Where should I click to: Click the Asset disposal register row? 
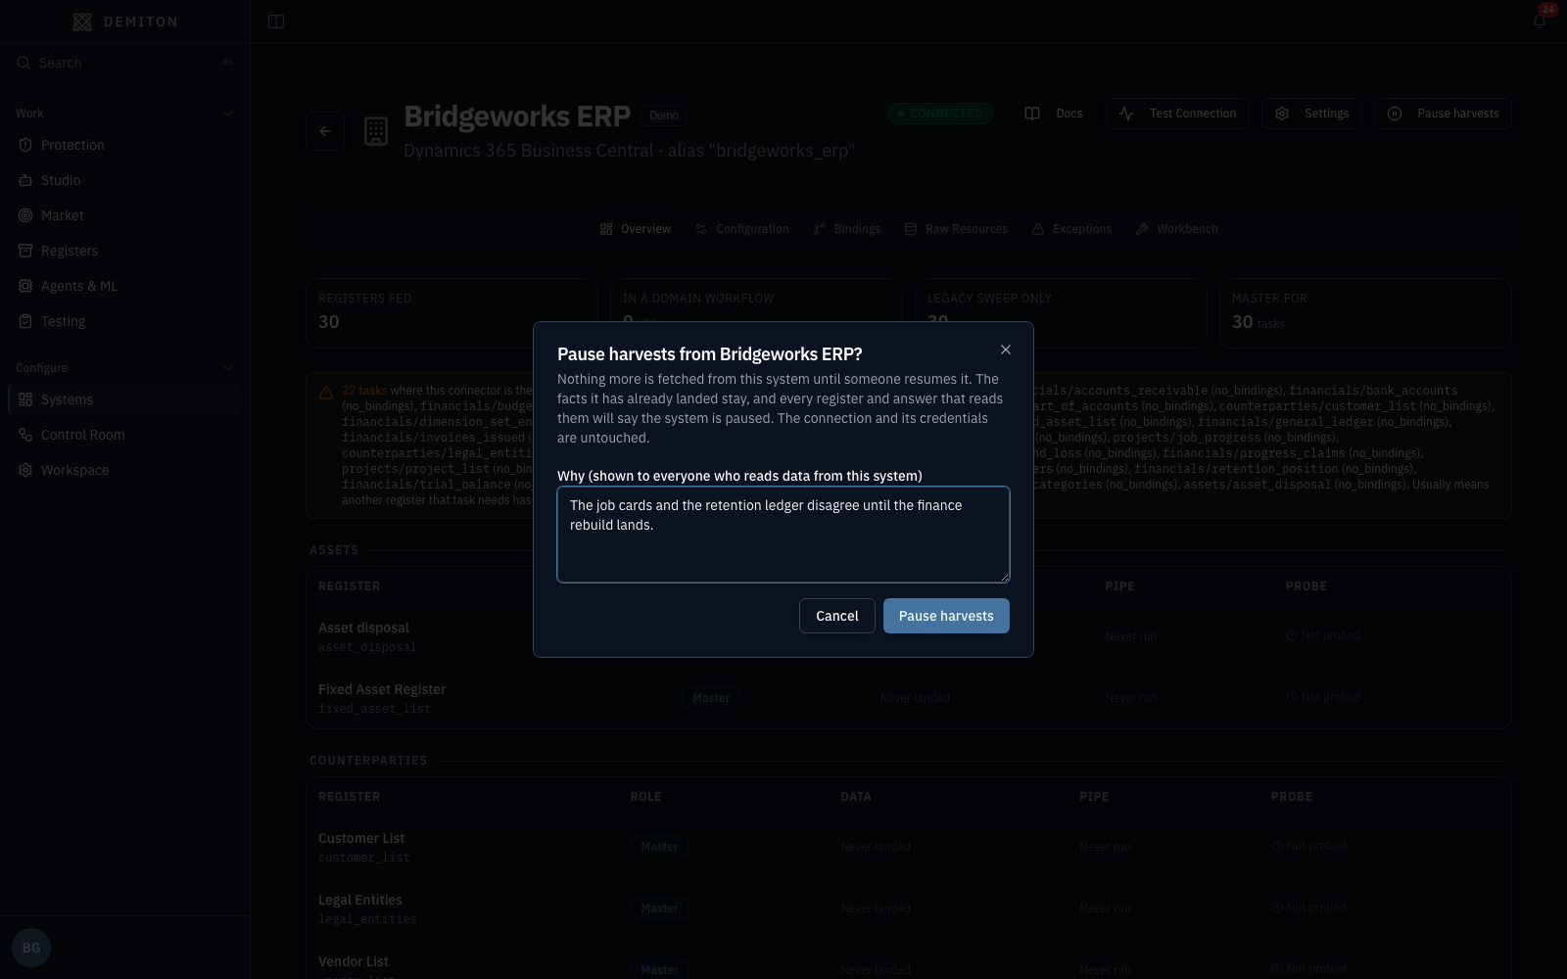coord(909,636)
